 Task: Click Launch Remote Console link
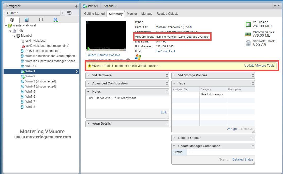click(103, 55)
